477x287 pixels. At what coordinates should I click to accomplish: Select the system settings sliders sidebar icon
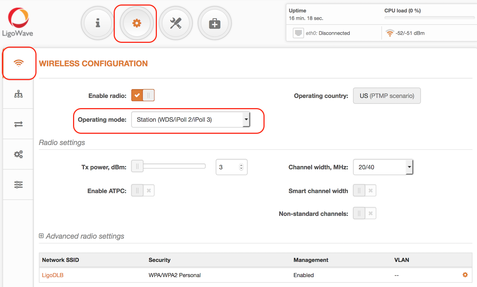[18, 184]
